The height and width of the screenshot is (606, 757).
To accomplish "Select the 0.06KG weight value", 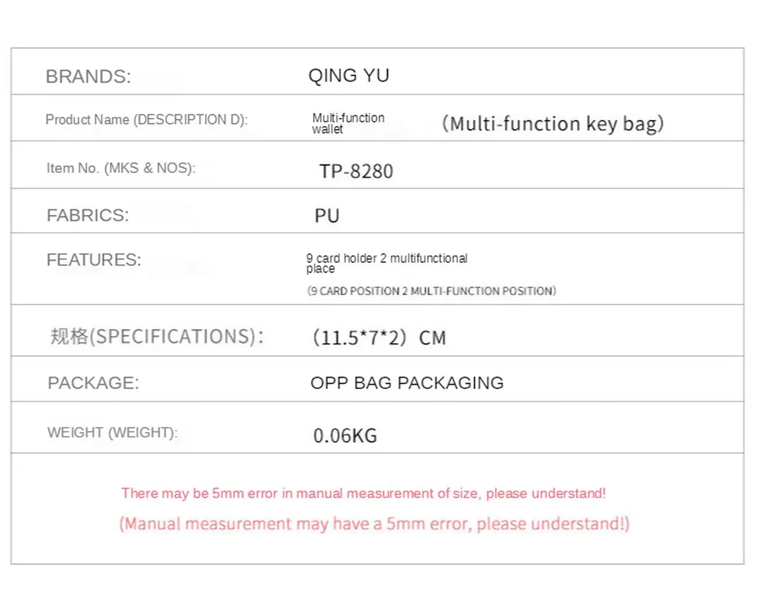I will coord(345,435).
